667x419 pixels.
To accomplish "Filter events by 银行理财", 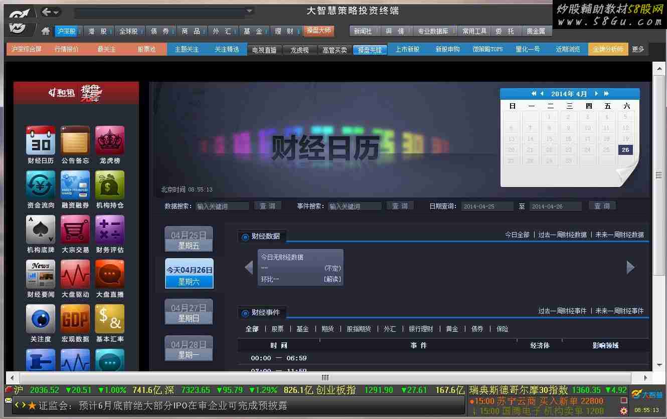I will pyautogui.click(x=421, y=329).
